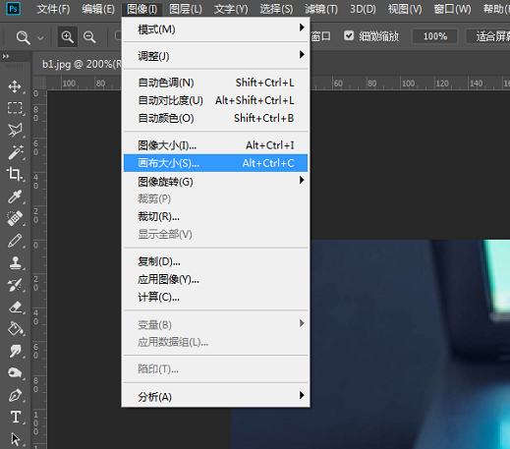Viewport: 510px width, 449px height.
Task: Toggle the 细微缩放 checkbox
Action: [349, 35]
